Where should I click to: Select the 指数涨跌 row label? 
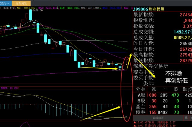coord(144,20)
